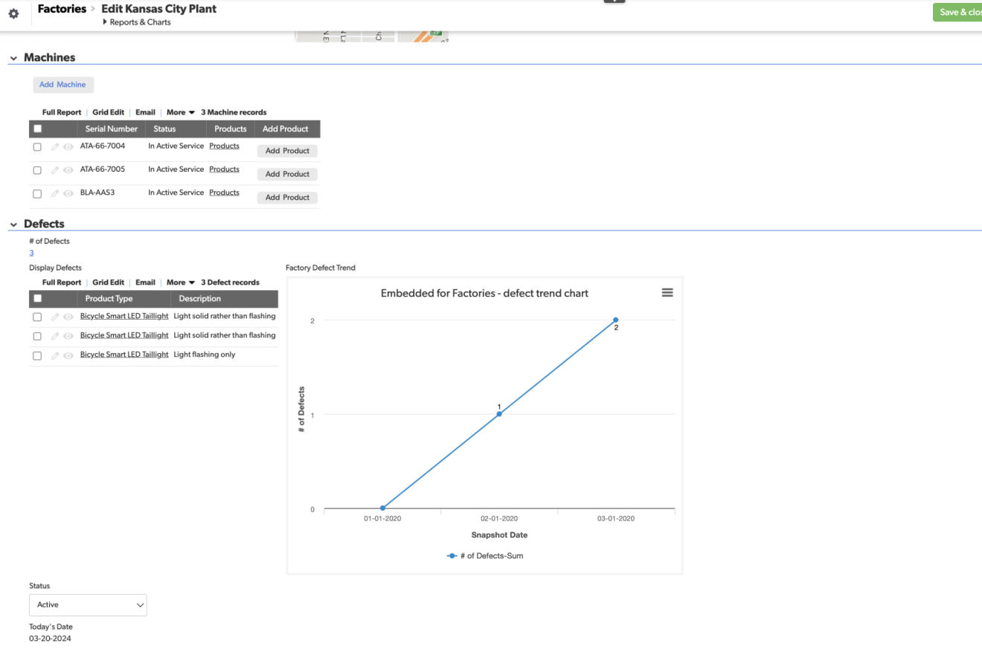Open the Status dropdown showing Active
This screenshot has height=655, width=982.
(88, 605)
